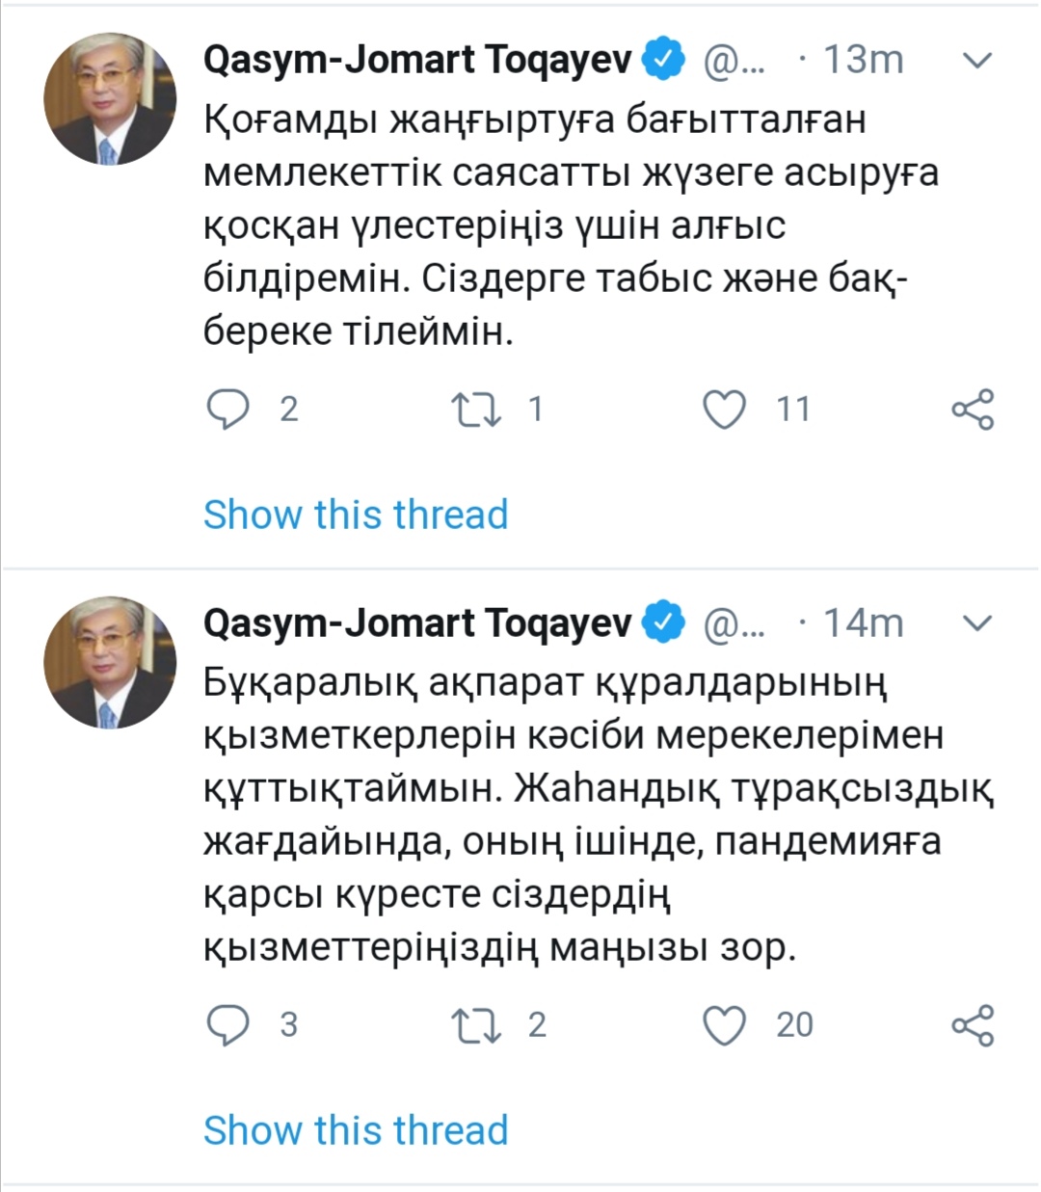Open Qasym-Jomart Toqayev name on first tweet
The width and height of the screenshot is (1041, 1192).
coord(417,61)
